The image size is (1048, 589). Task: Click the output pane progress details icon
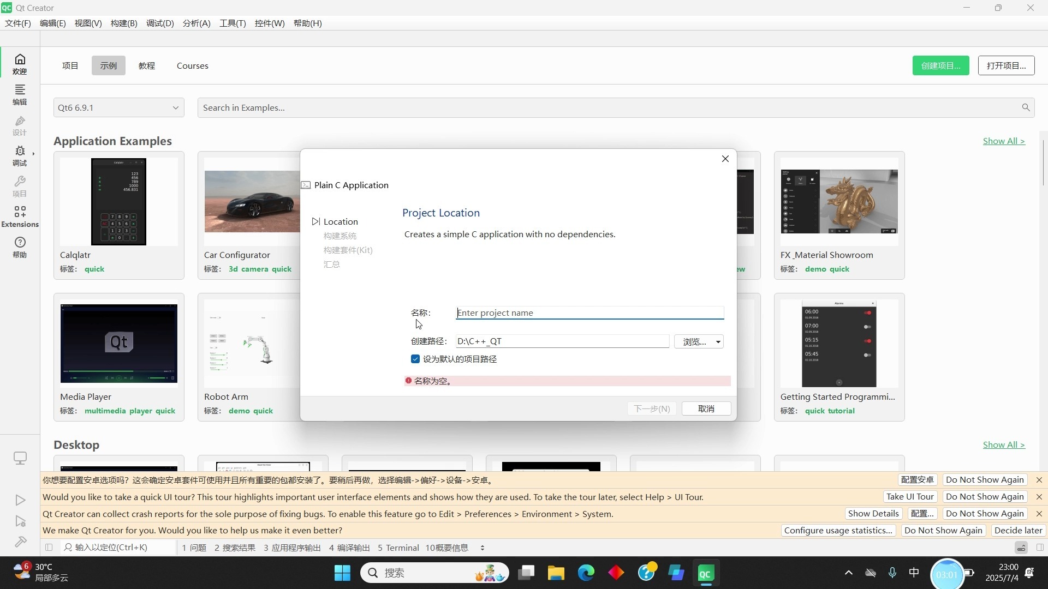click(1021, 548)
